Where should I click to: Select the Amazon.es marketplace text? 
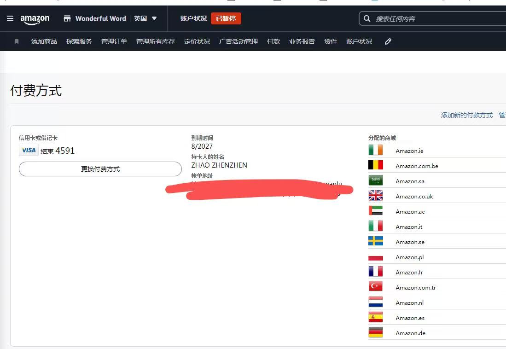410,318
